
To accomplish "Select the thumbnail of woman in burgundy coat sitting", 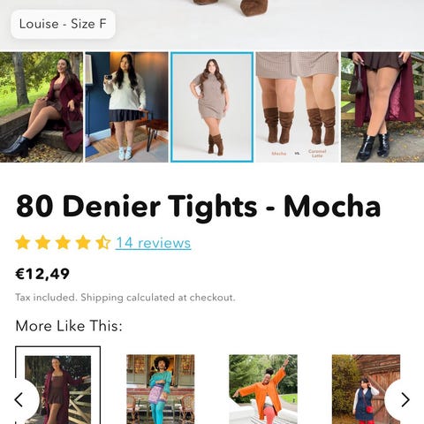I will pos(42,107).
